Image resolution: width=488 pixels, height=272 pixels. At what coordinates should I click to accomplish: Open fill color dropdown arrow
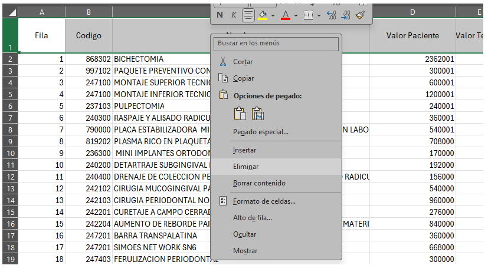point(273,15)
